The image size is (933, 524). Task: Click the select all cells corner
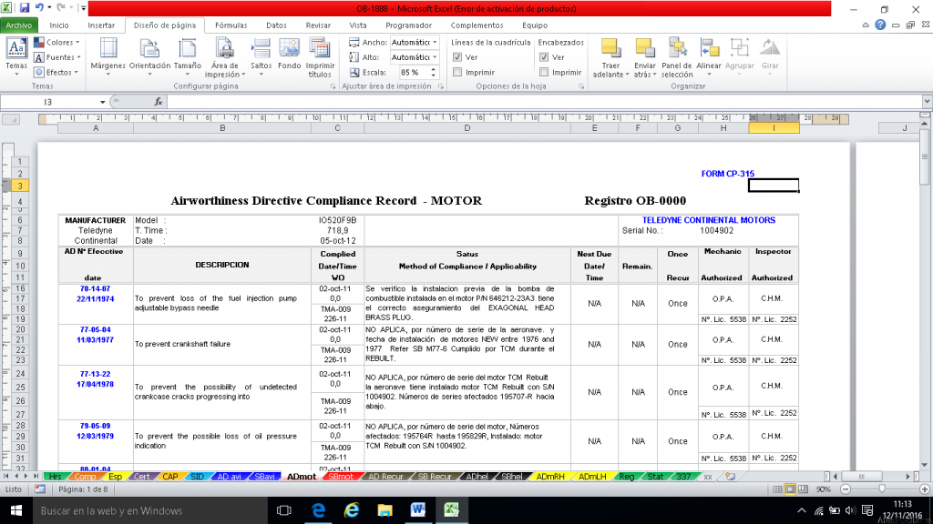pos(11,119)
